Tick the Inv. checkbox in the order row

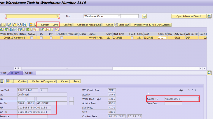(51, 38)
